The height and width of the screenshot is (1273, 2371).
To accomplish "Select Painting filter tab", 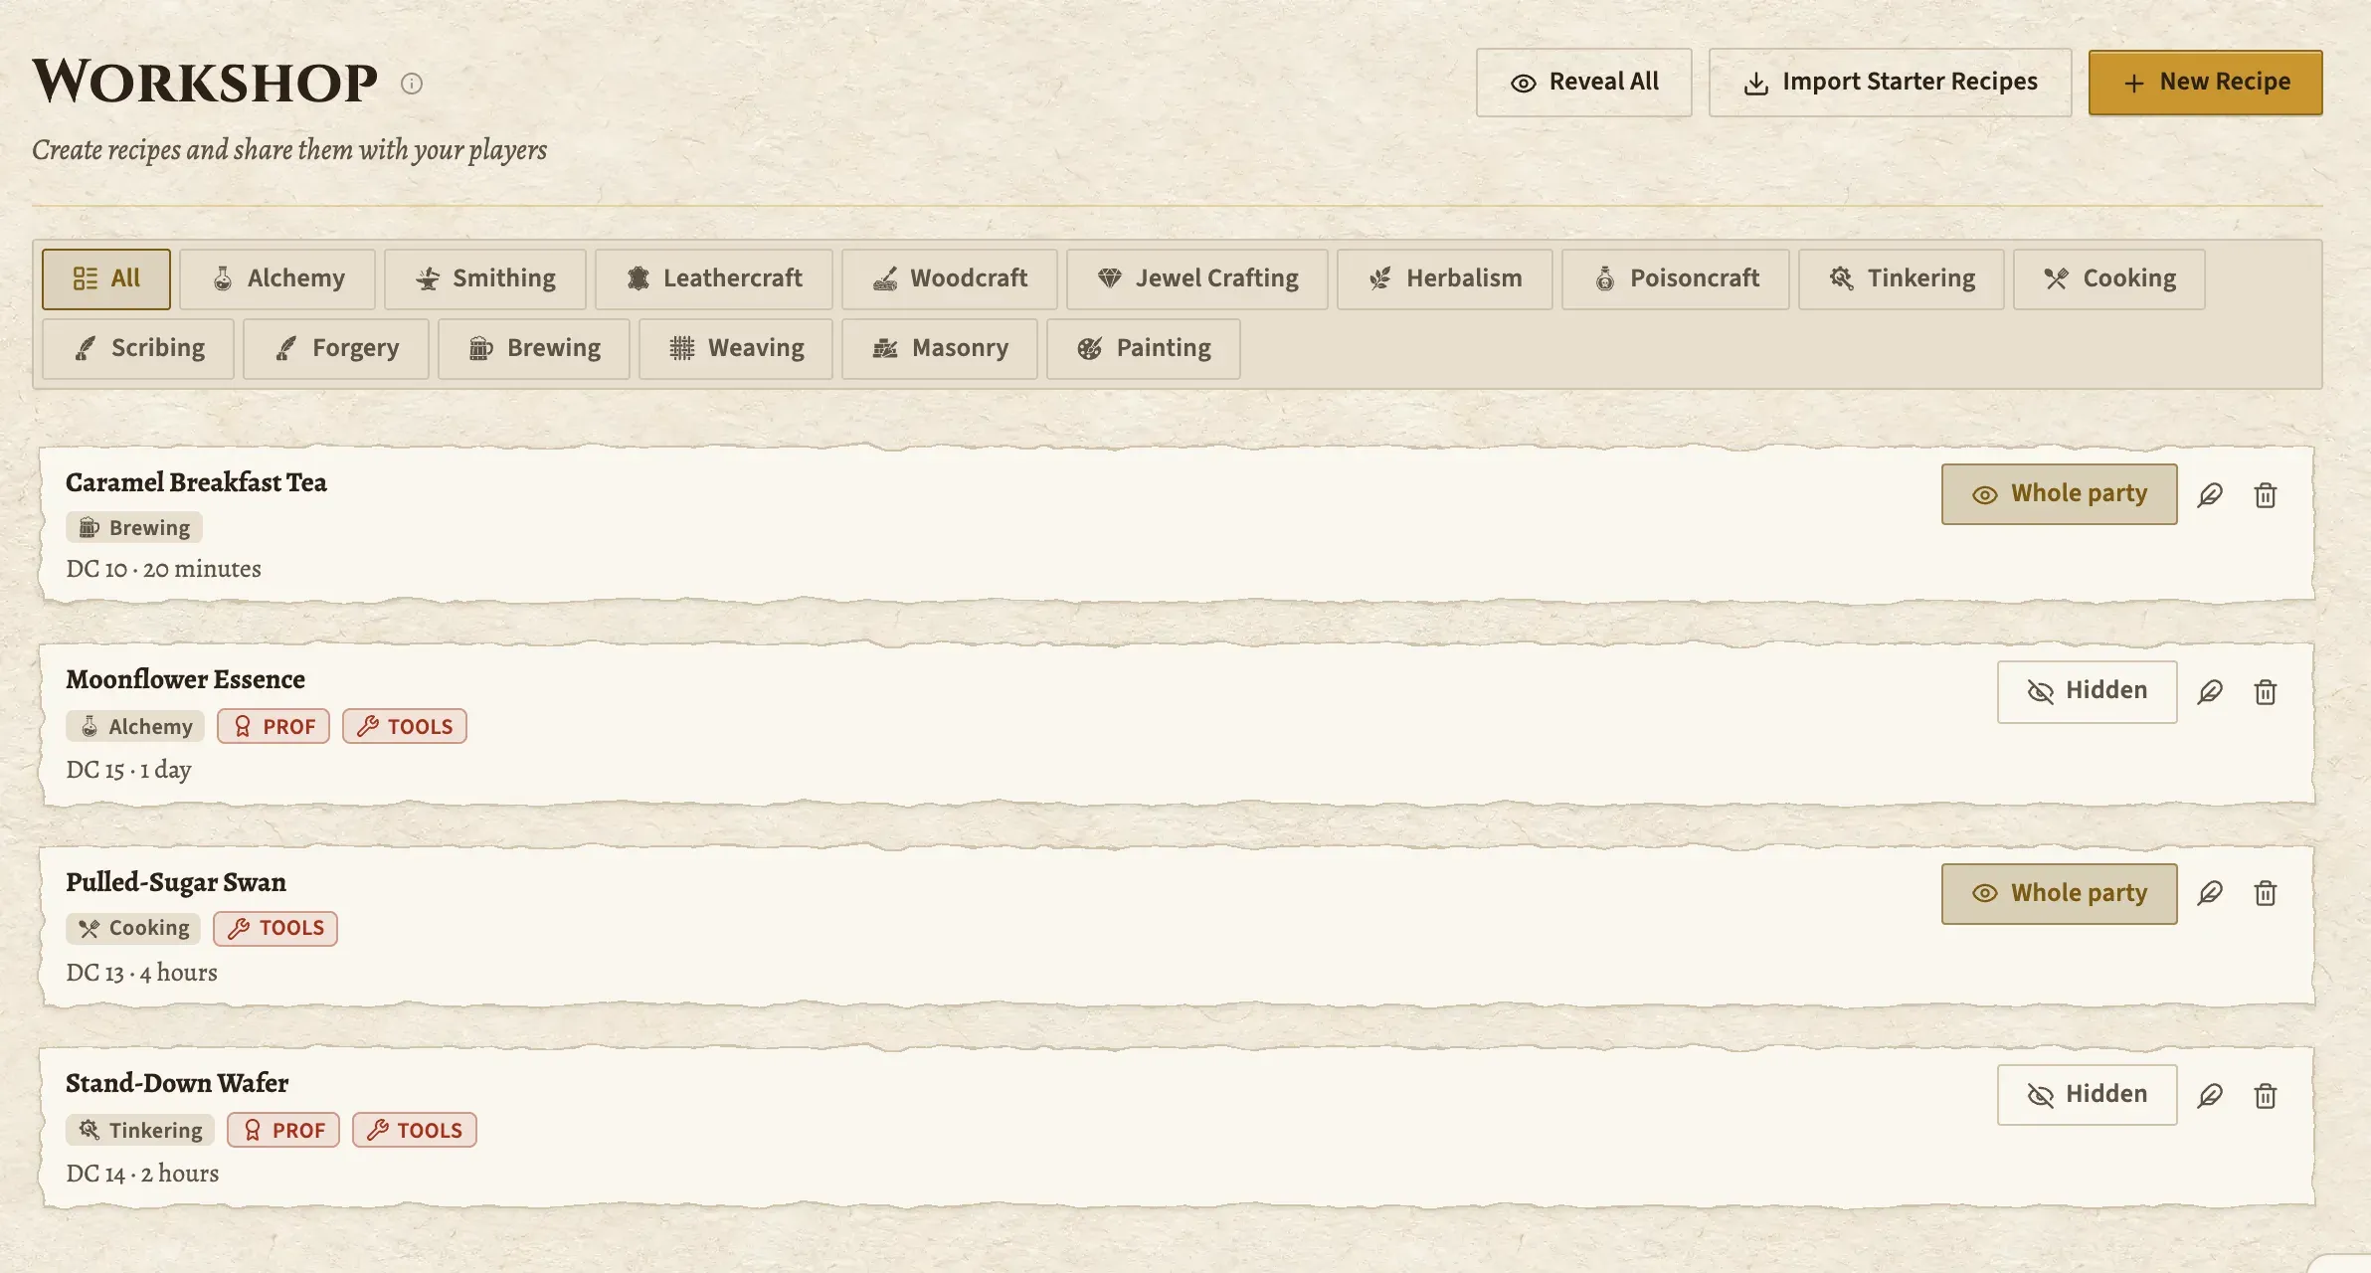I will click(x=1144, y=348).
